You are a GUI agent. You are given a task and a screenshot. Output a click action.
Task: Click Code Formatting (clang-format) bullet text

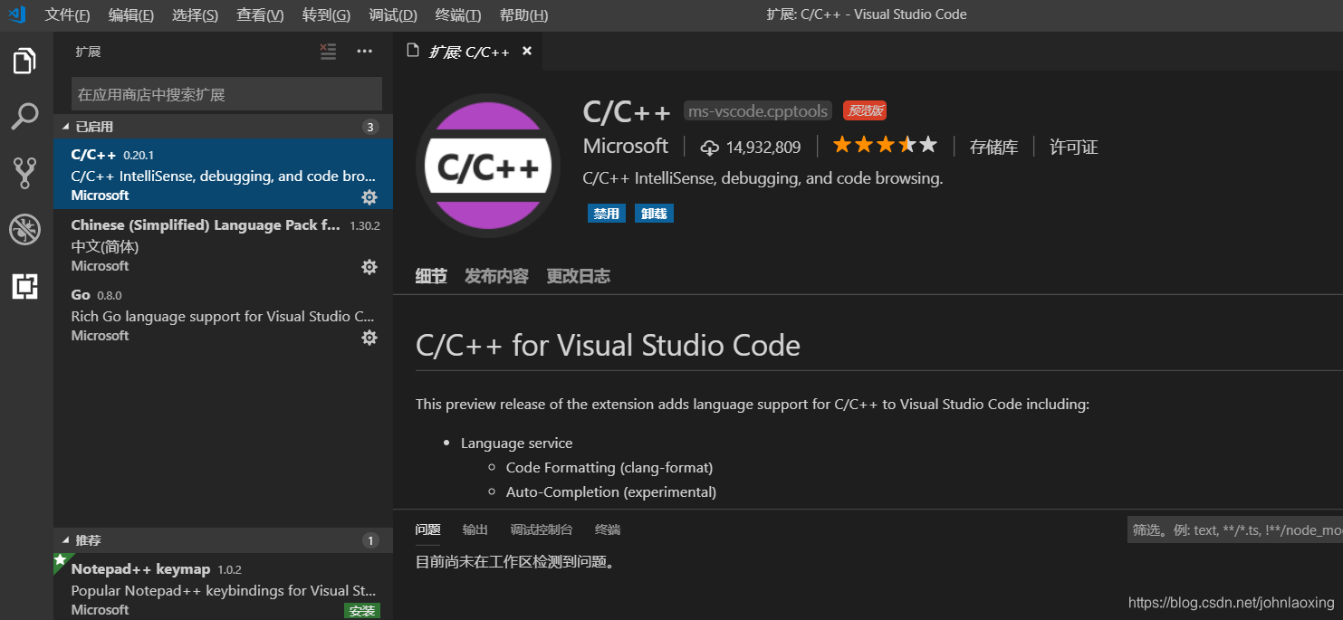[609, 468]
